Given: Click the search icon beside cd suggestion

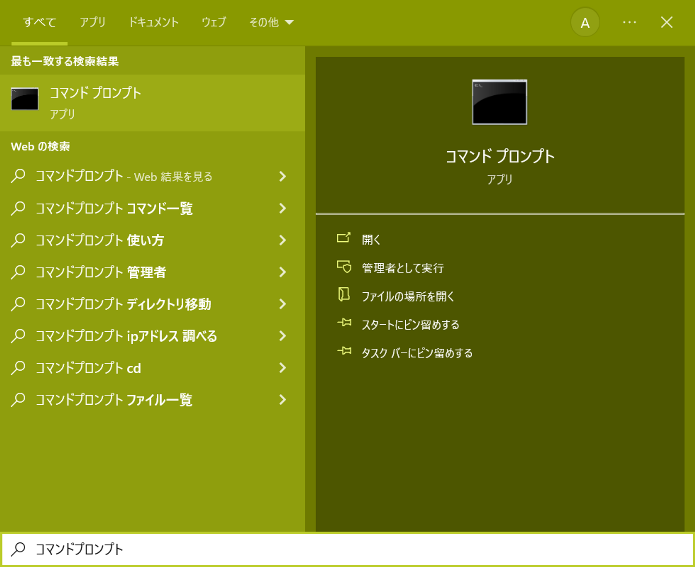Looking at the screenshot, I should [x=18, y=367].
